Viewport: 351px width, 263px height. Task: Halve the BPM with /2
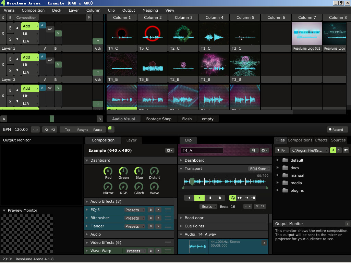pos(46,130)
